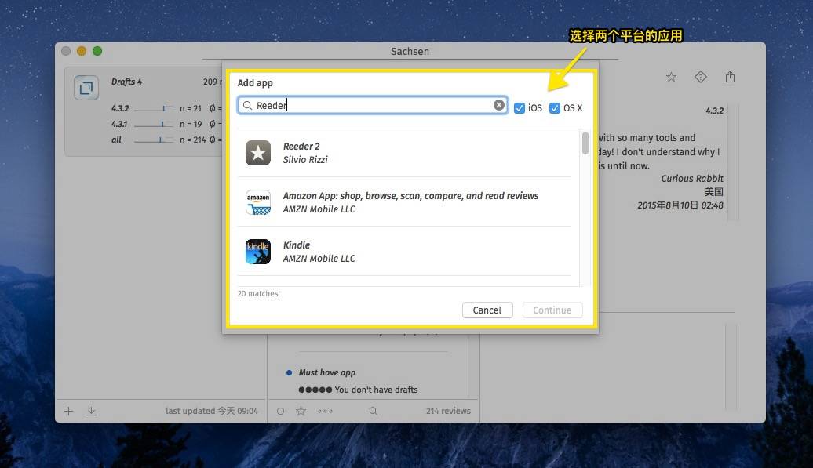Toggle the iOS platform checkbox
The height and width of the screenshot is (468, 813).
[x=519, y=107]
